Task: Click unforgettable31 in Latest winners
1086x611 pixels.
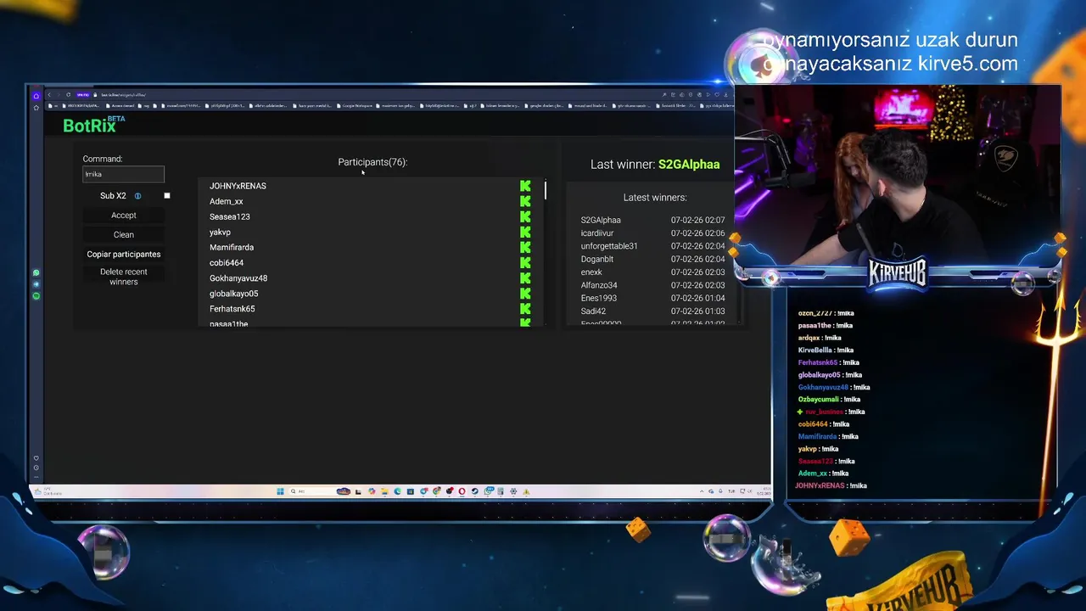Action: 609,246
